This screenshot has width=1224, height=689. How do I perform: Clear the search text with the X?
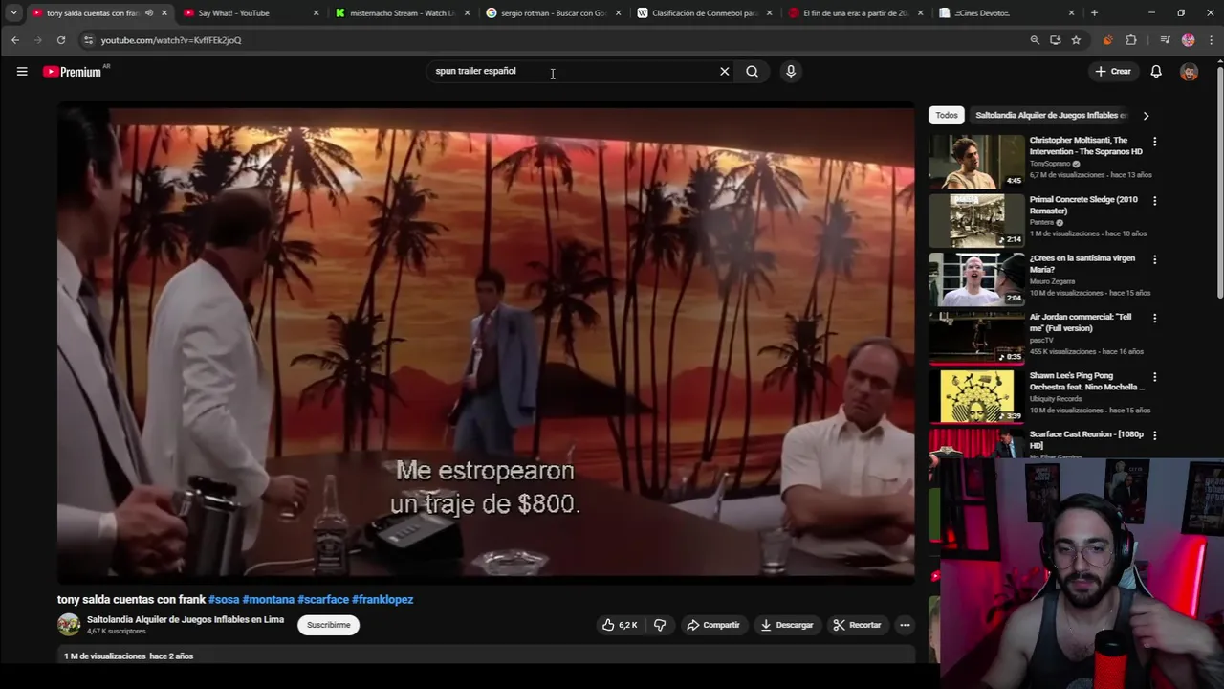point(724,71)
